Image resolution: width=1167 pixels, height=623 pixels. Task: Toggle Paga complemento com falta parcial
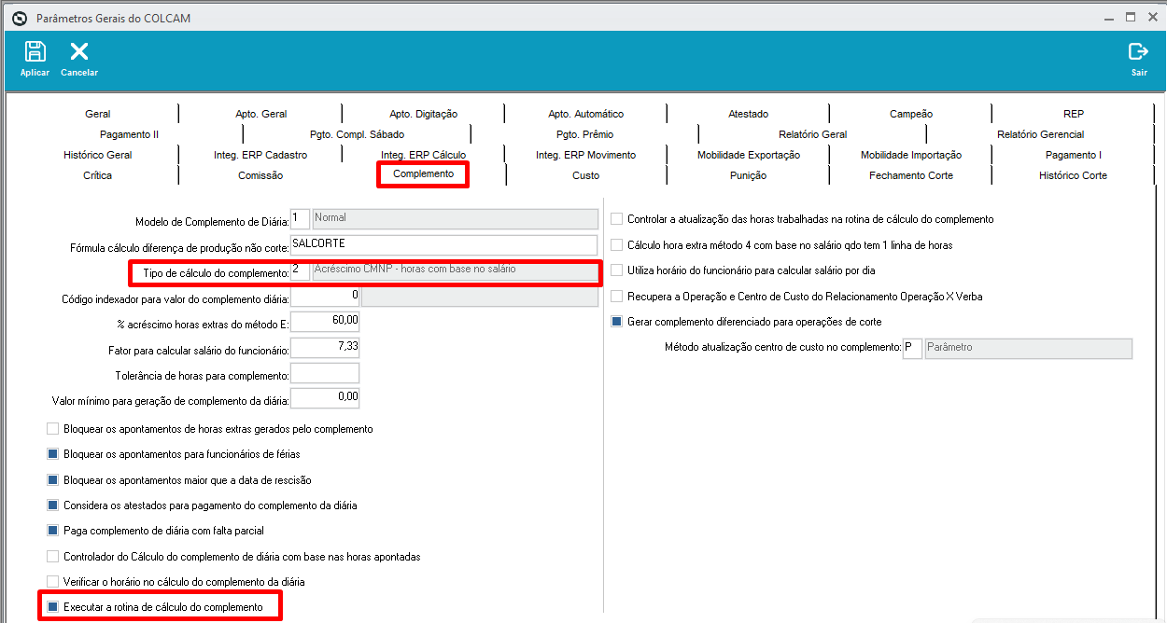tap(53, 531)
